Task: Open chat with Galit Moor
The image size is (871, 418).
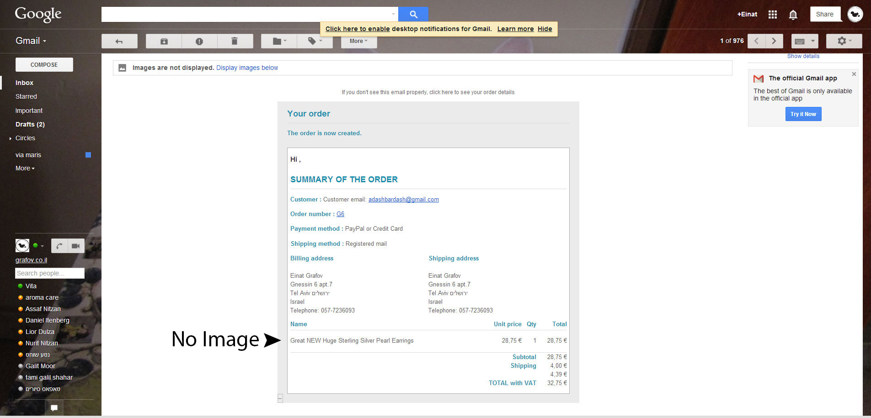Action: pos(40,366)
